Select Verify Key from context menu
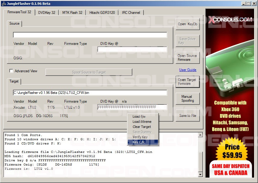This screenshot has height=183, width=258. coord(140,137)
